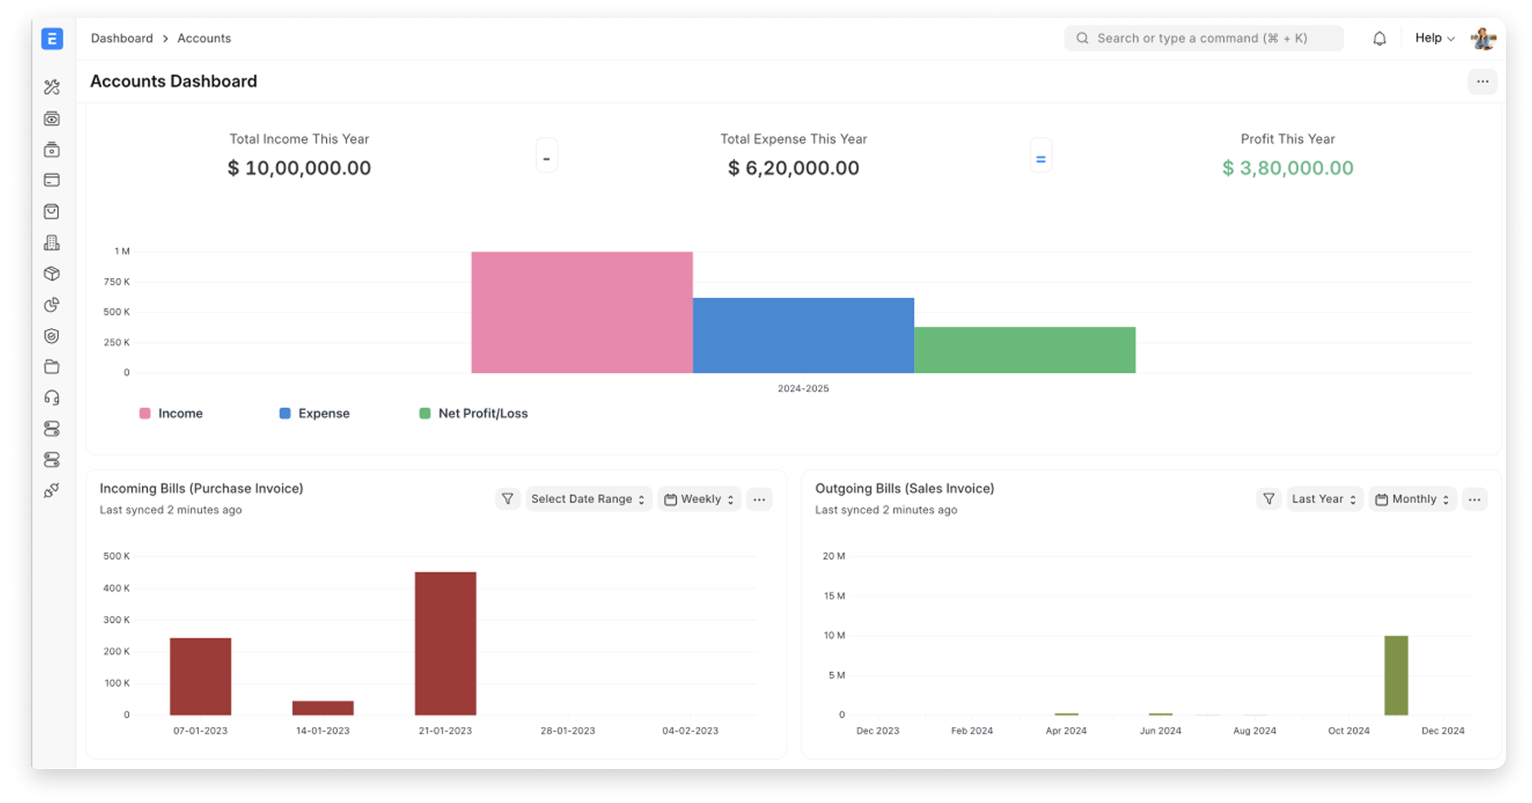
Task: Click the $ 10,00,000.00 total income value
Action: coord(299,168)
